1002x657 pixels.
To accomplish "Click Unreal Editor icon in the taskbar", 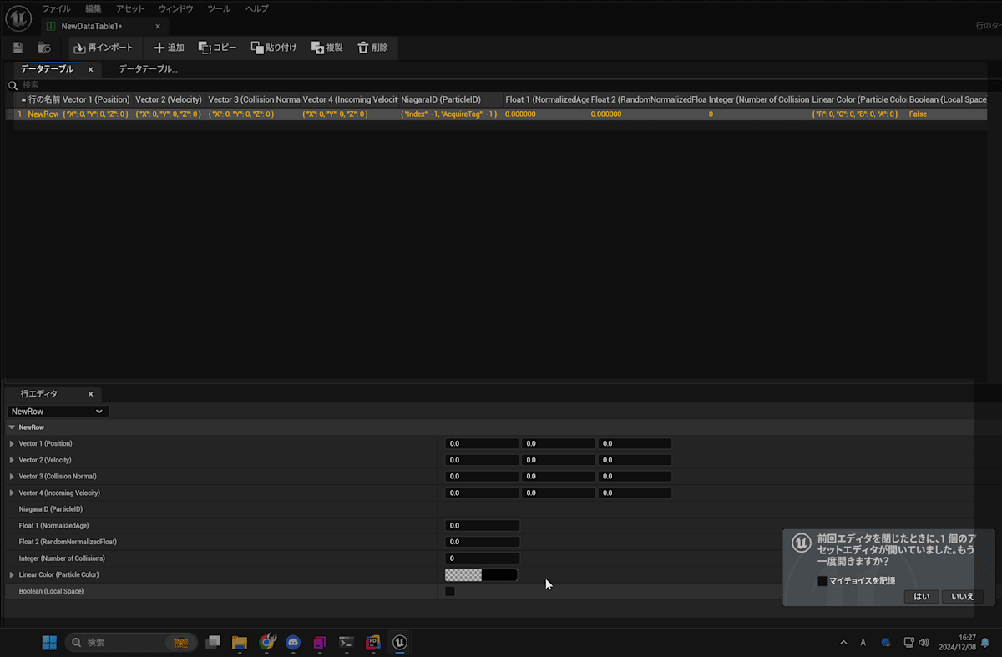I will pos(400,642).
